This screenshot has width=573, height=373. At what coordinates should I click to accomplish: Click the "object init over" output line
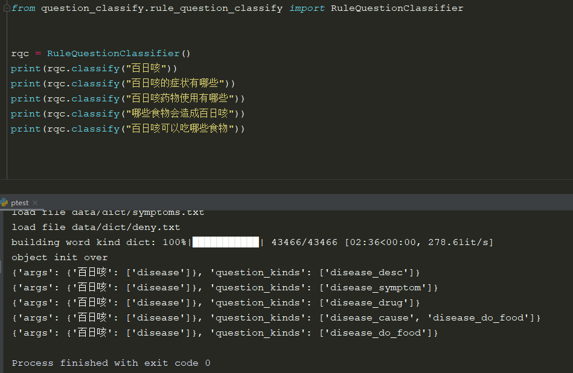(x=59, y=258)
